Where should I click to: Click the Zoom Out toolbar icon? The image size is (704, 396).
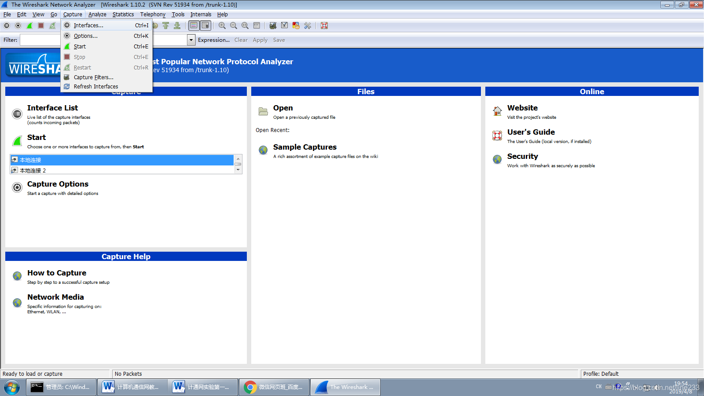[234, 26]
